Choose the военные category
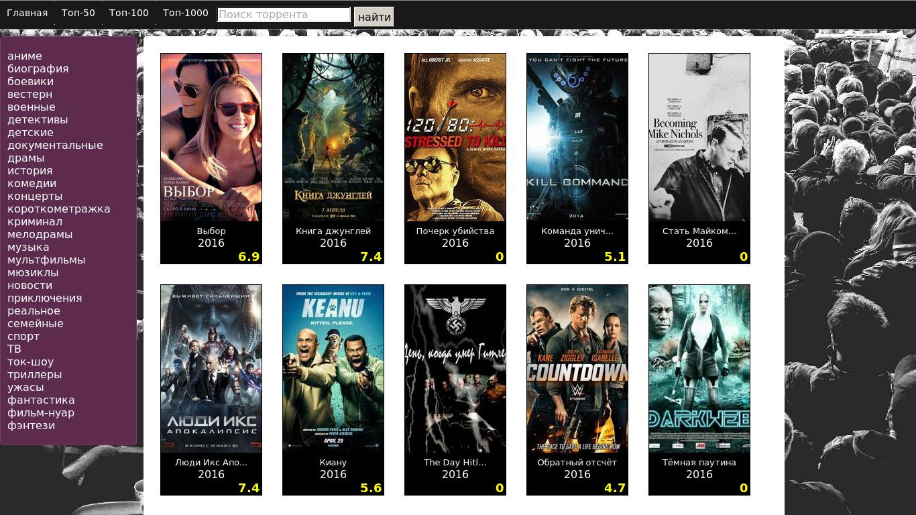916x515 pixels. point(32,107)
